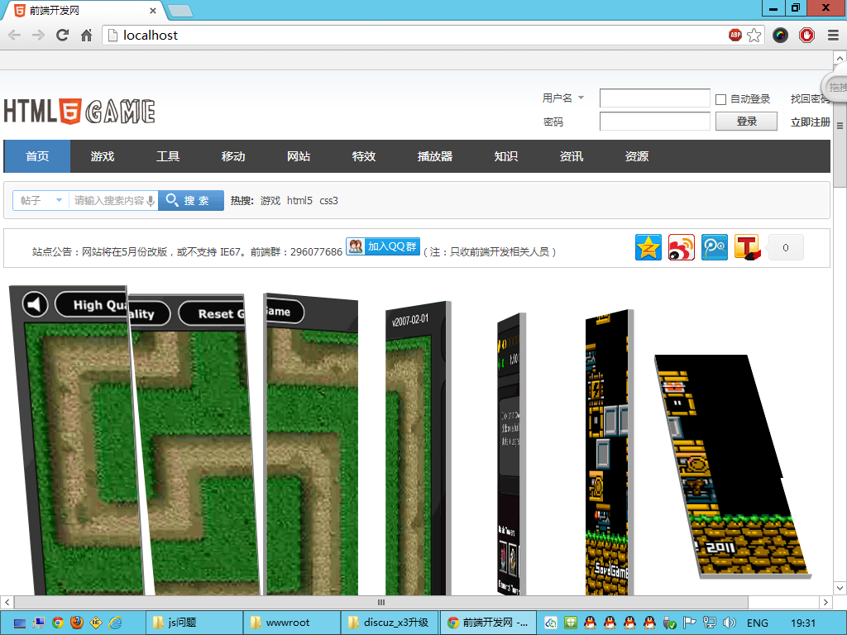Click the HTML5 GAME site logo

(x=79, y=112)
